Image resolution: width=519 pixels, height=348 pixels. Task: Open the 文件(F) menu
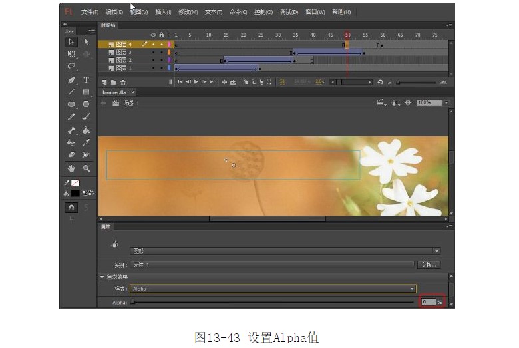[x=90, y=12]
